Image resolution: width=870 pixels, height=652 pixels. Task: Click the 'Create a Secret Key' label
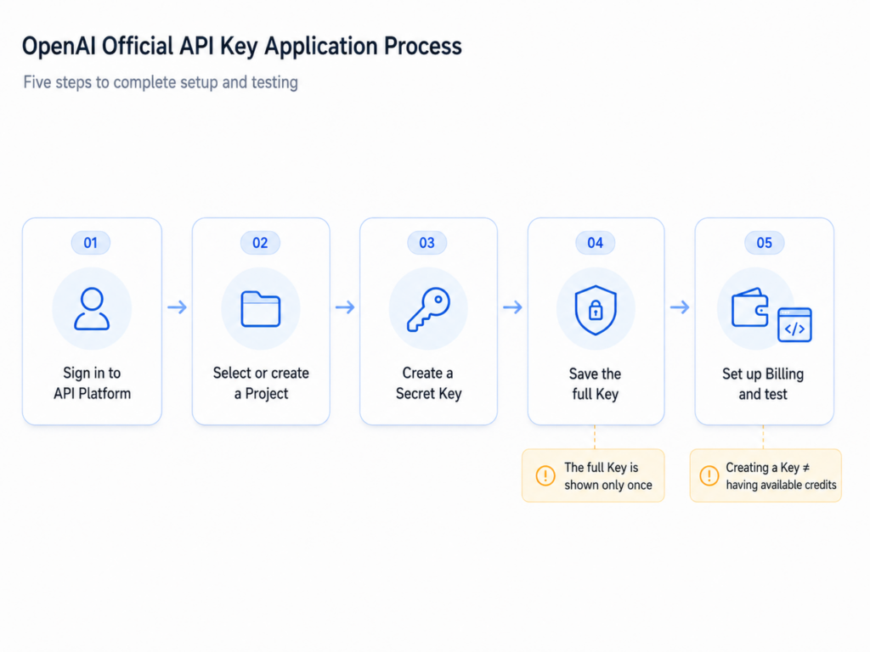pos(428,383)
